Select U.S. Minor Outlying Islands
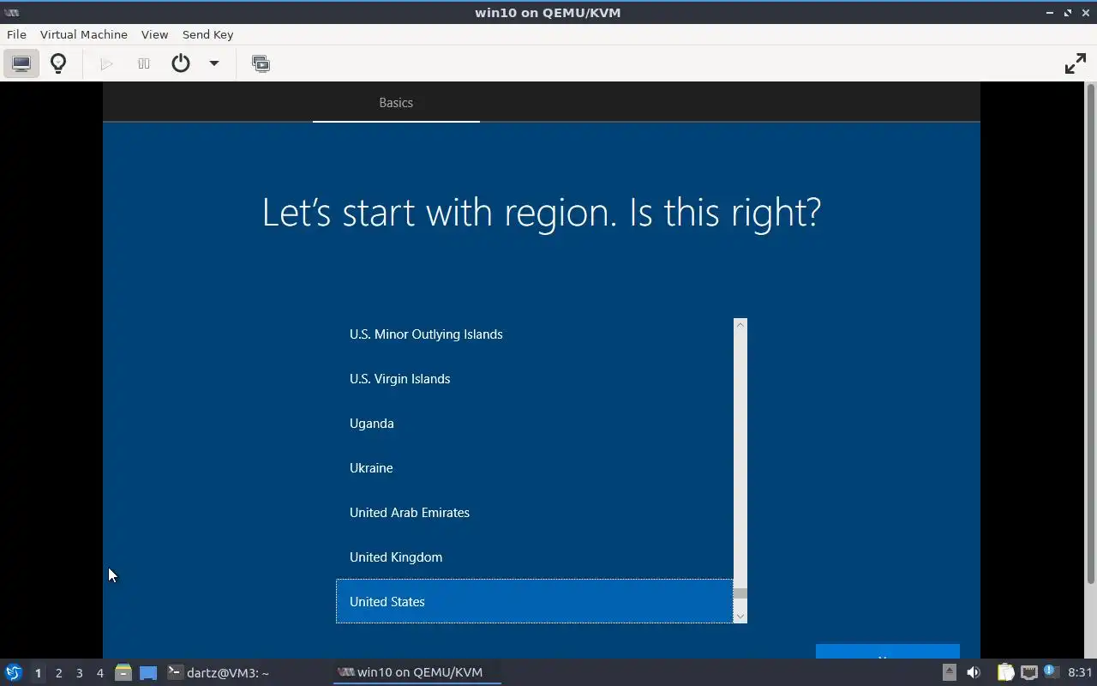 coord(535,334)
